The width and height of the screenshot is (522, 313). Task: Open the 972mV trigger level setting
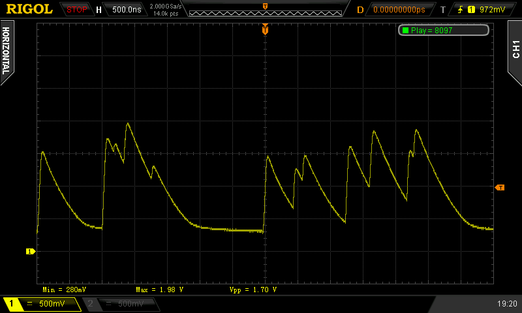[x=491, y=10]
